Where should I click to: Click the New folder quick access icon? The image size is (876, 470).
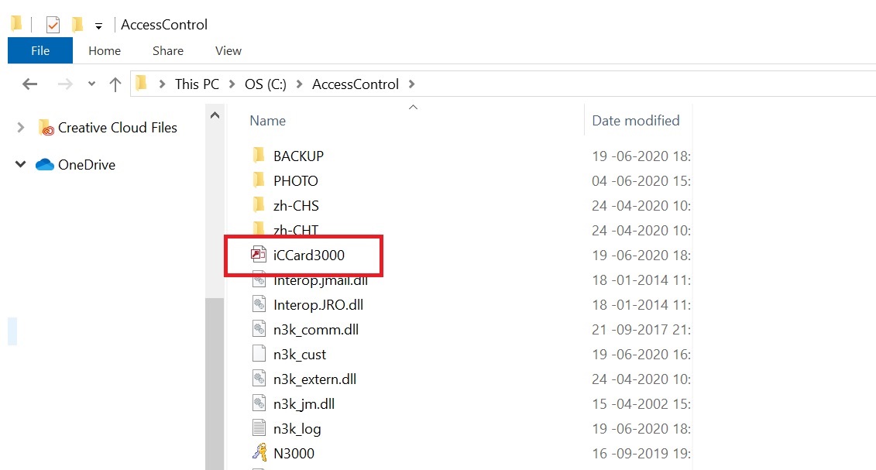click(x=77, y=24)
